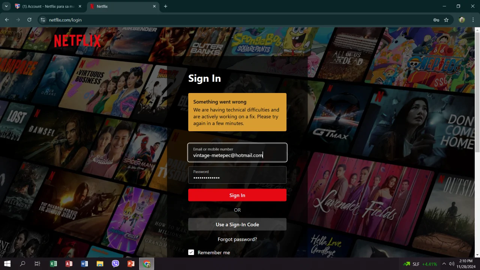
Task: View site information icon in address bar
Action: 43,20
